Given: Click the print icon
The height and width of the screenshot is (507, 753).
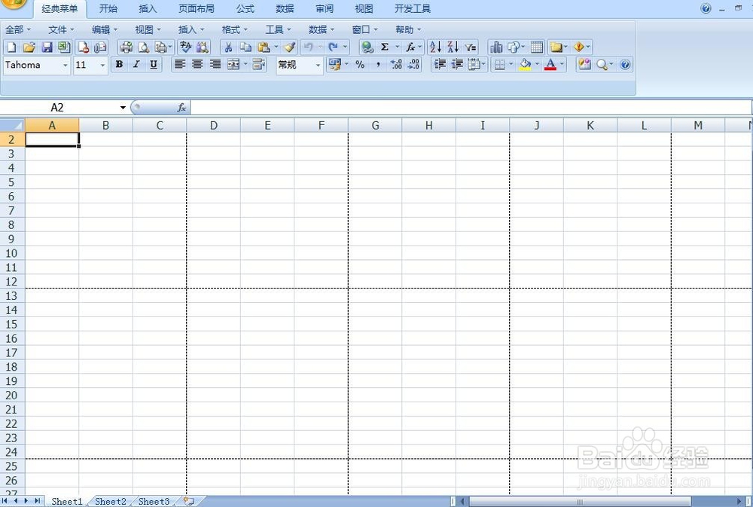Looking at the screenshot, I should click(127, 47).
